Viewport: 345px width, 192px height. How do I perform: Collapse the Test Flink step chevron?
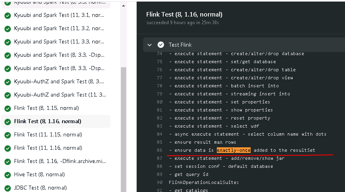150,45
